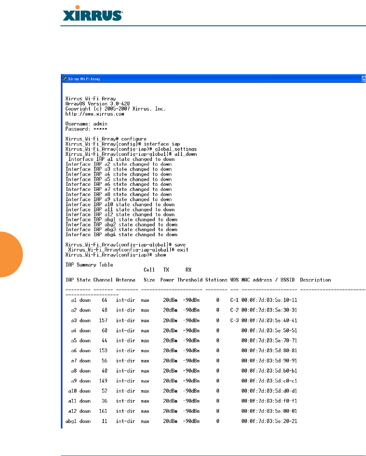Select the abg1 row with channel 11
This screenshot has height=456, width=366.
pos(182,421)
